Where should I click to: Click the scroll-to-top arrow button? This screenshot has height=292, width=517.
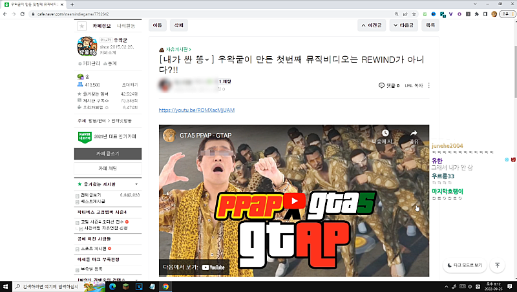pos(497,266)
